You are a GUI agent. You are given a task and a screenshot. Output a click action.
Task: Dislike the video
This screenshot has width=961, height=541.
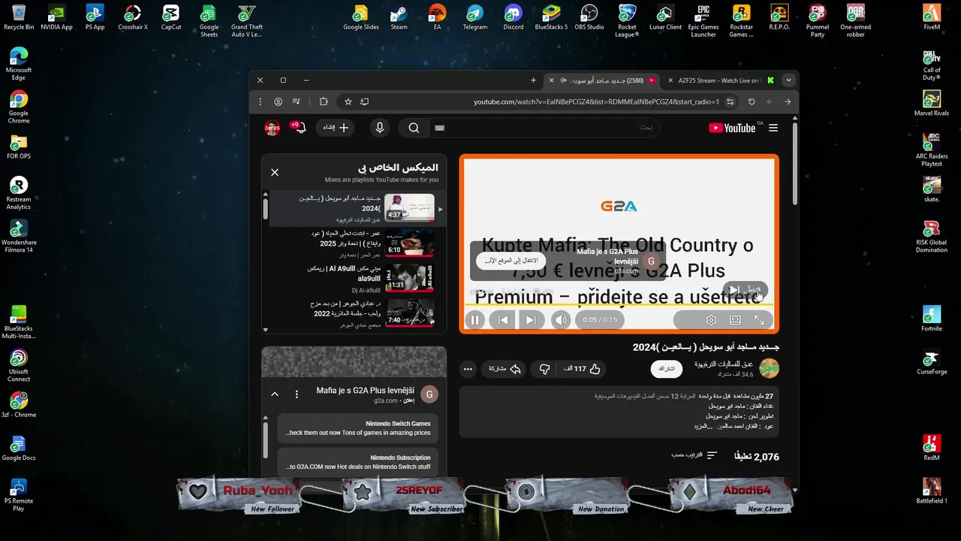544,369
